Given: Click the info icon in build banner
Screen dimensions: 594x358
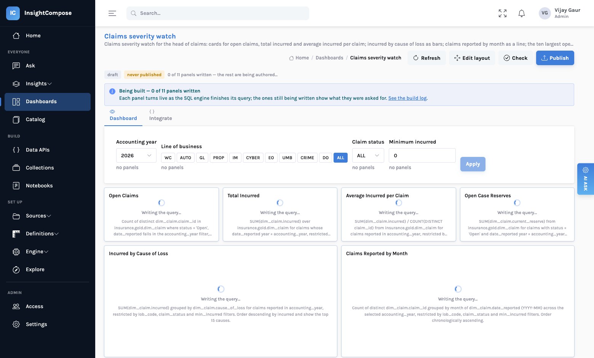Looking at the screenshot, I should tap(112, 91).
